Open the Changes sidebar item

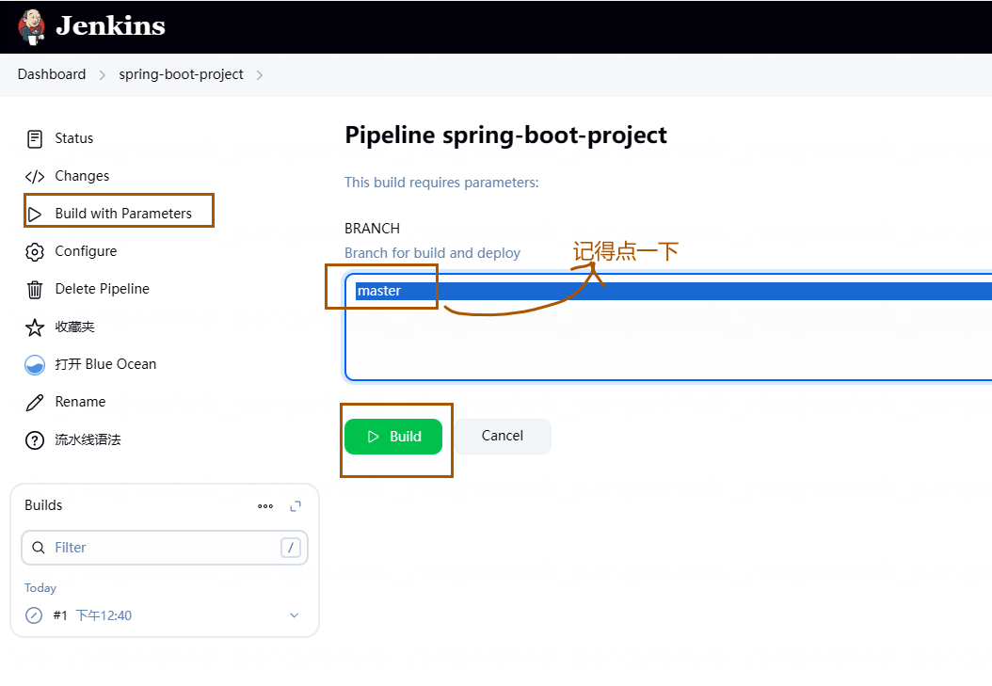coord(82,176)
